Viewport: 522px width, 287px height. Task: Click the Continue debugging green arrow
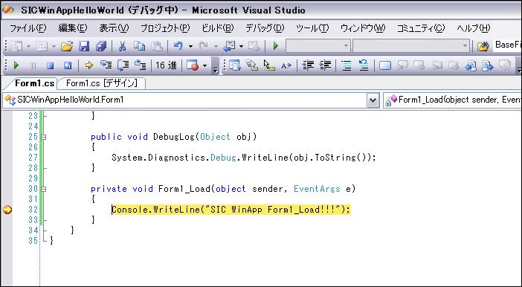pyautogui.click(x=16, y=65)
